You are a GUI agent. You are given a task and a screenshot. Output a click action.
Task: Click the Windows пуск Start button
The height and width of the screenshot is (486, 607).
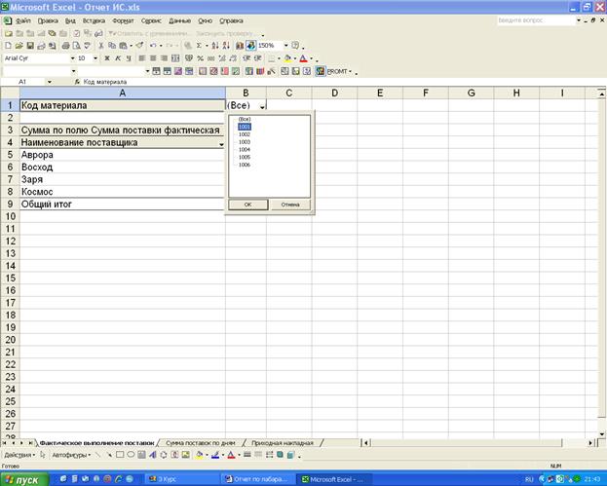click(x=23, y=479)
